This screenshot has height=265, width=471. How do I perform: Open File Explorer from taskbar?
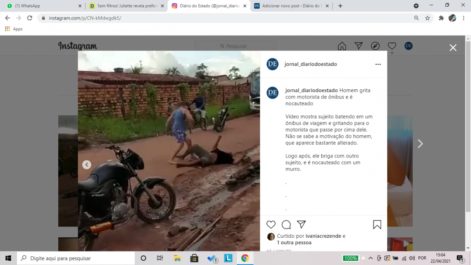177,258
